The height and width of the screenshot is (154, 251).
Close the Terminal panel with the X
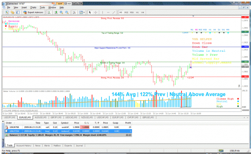coord(3,122)
